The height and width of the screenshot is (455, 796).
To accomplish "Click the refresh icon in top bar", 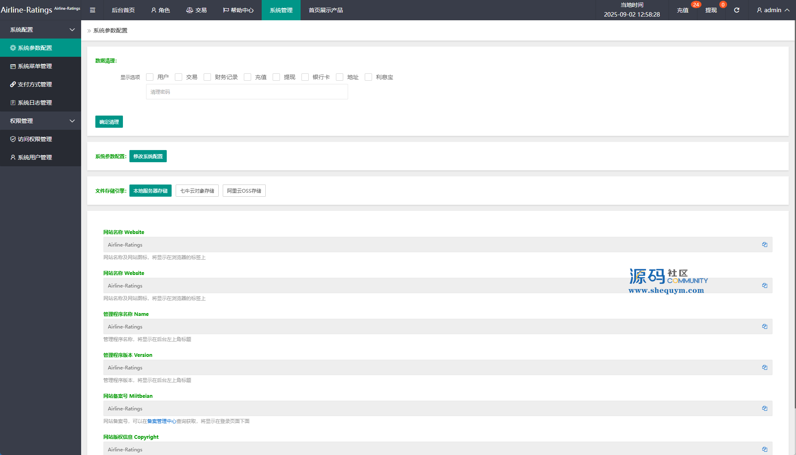I will click(x=736, y=10).
